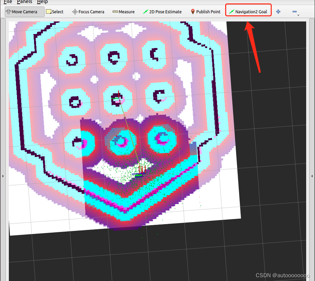Image resolution: width=315 pixels, height=281 pixels.
Task: Remove a tool with the minus icon
Action: (295, 12)
